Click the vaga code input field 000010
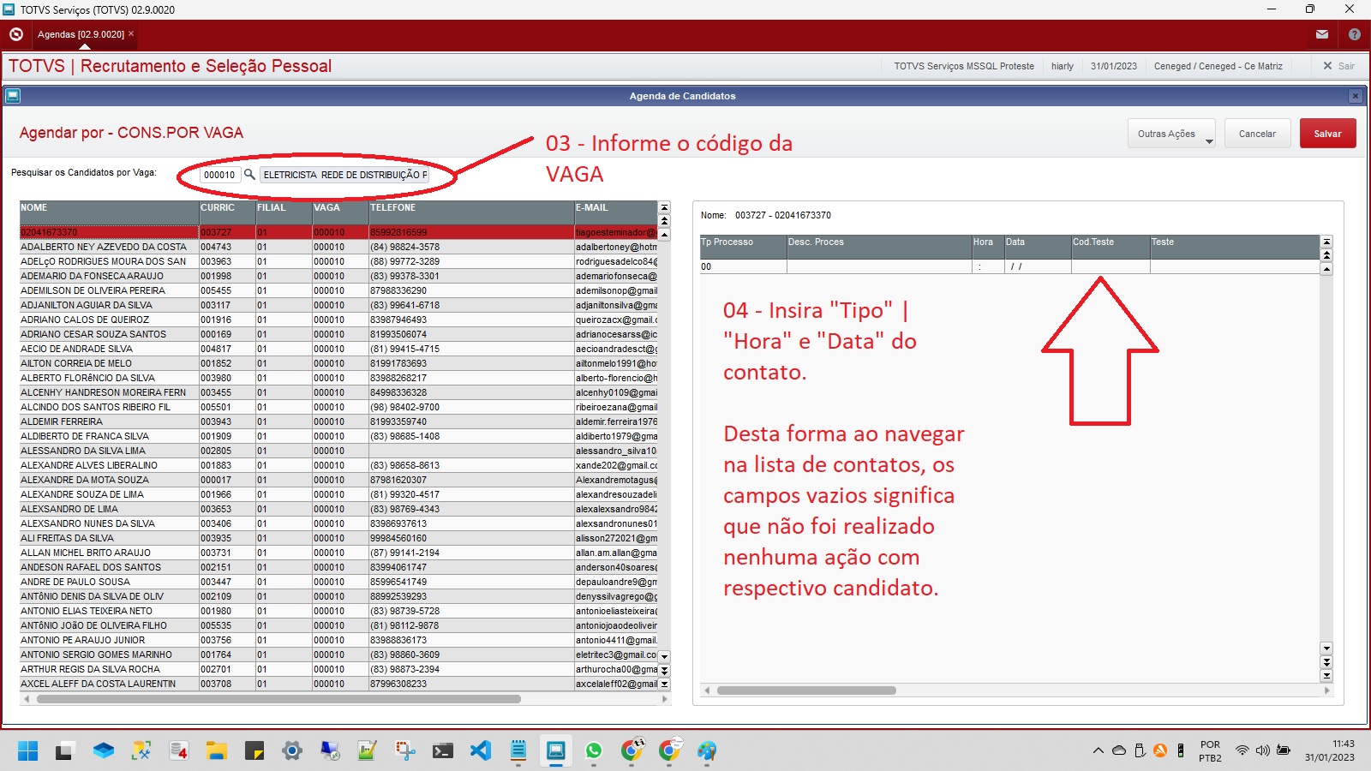1371x771 pixels. pyautogui.click(x=219, y=175)
